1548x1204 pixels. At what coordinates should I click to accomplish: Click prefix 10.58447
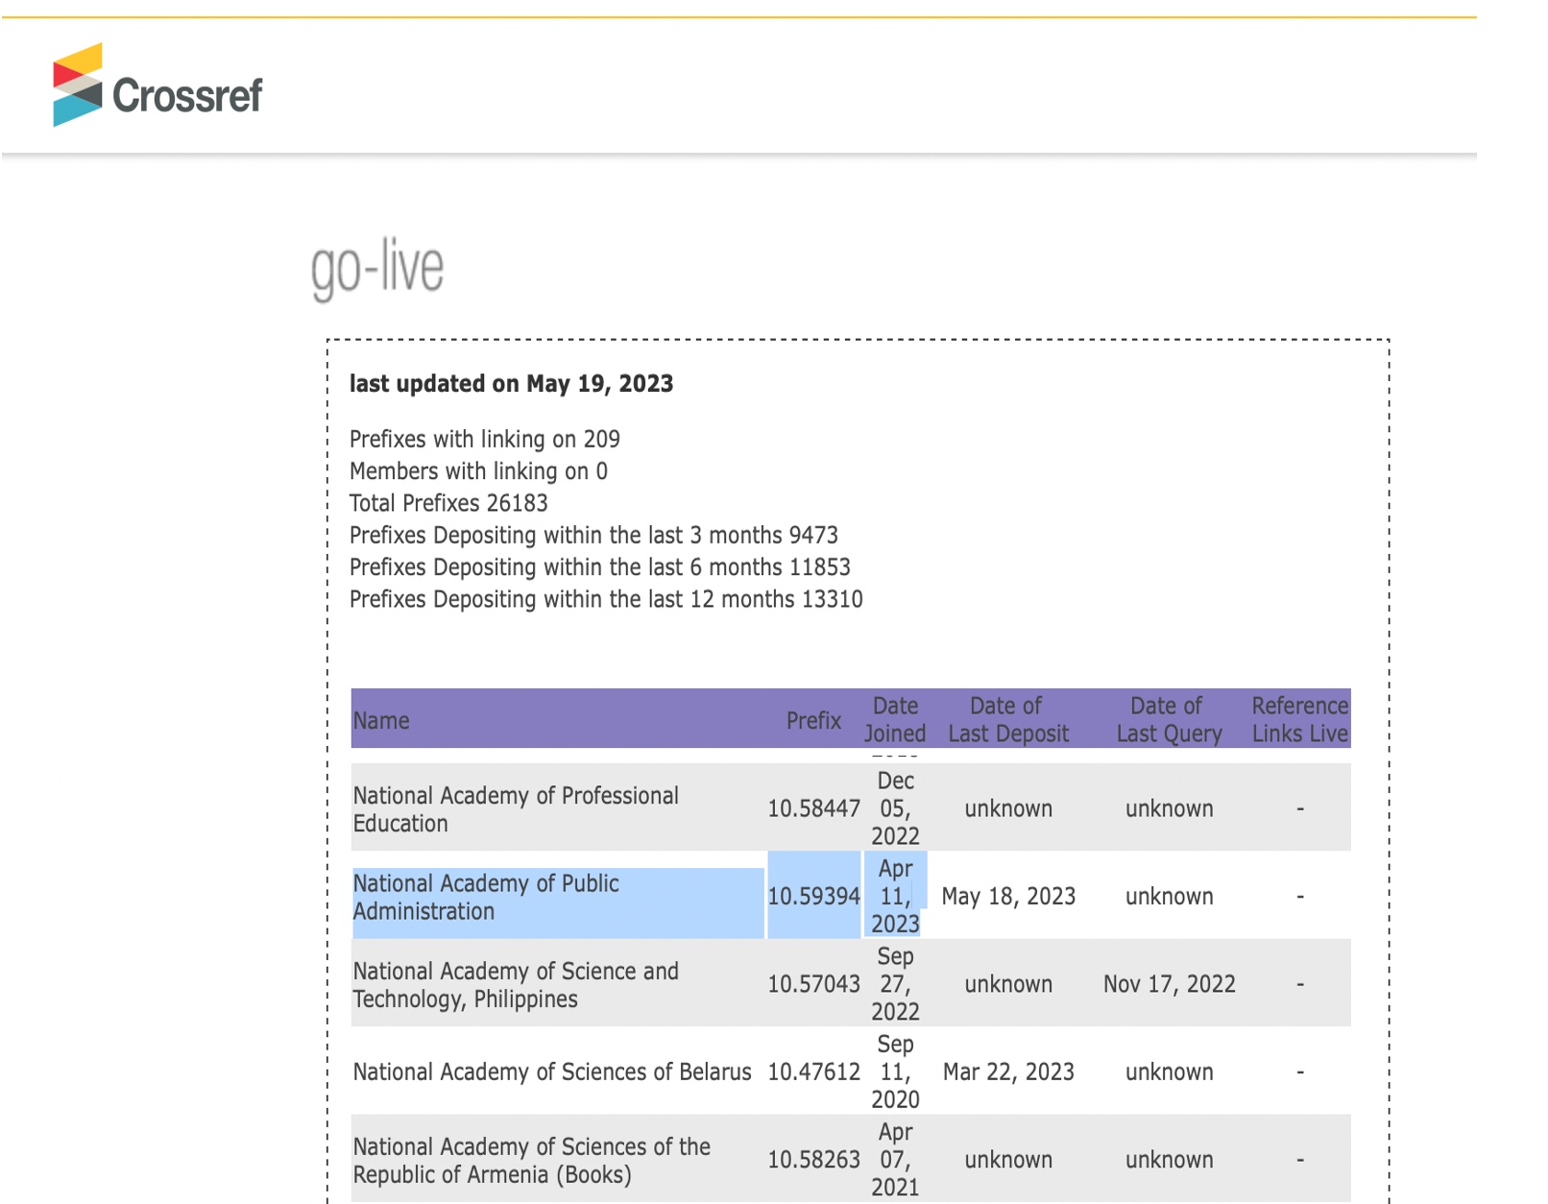813,808
